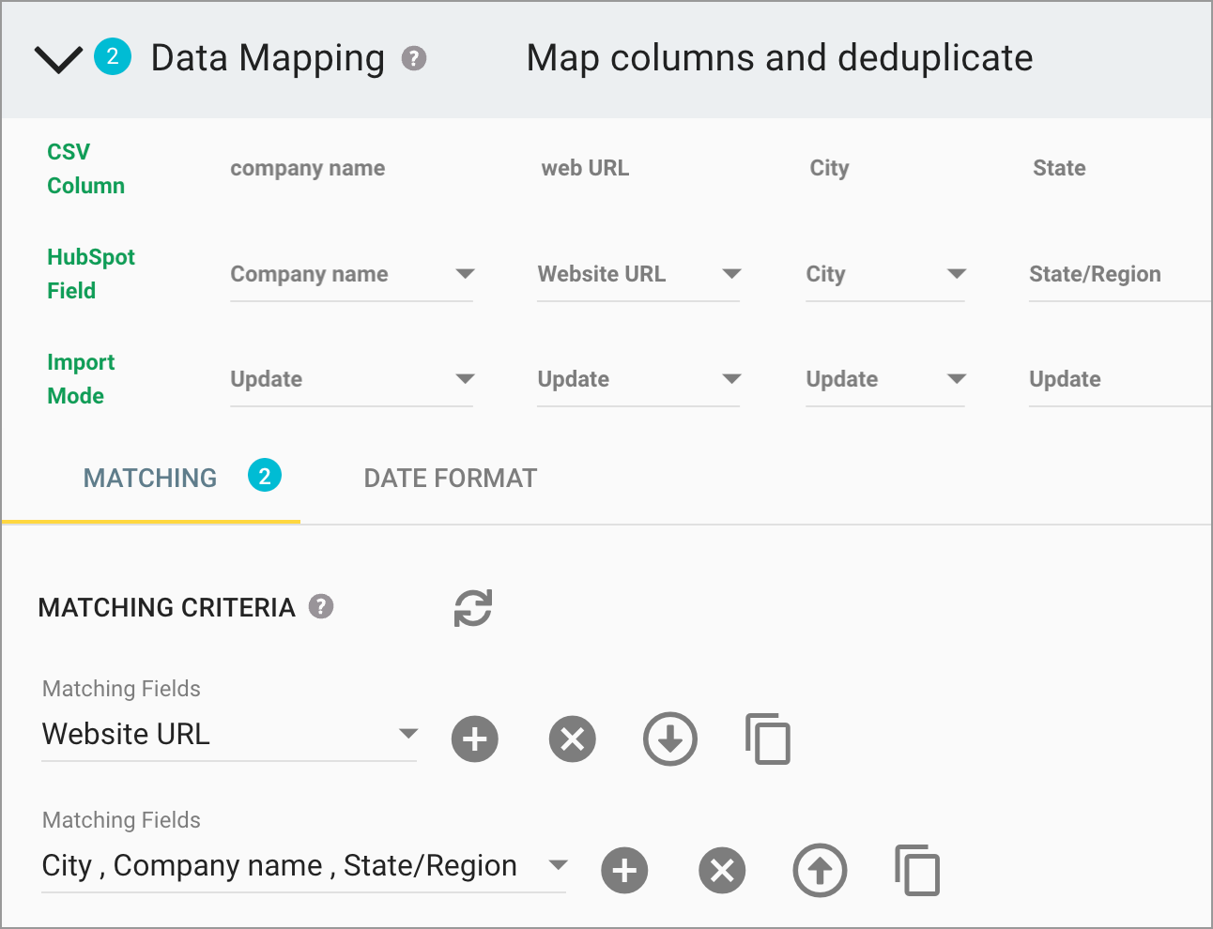Switch to the MATCHING tab
Viewport: 1213px width, 929px height.
(150, 479)
